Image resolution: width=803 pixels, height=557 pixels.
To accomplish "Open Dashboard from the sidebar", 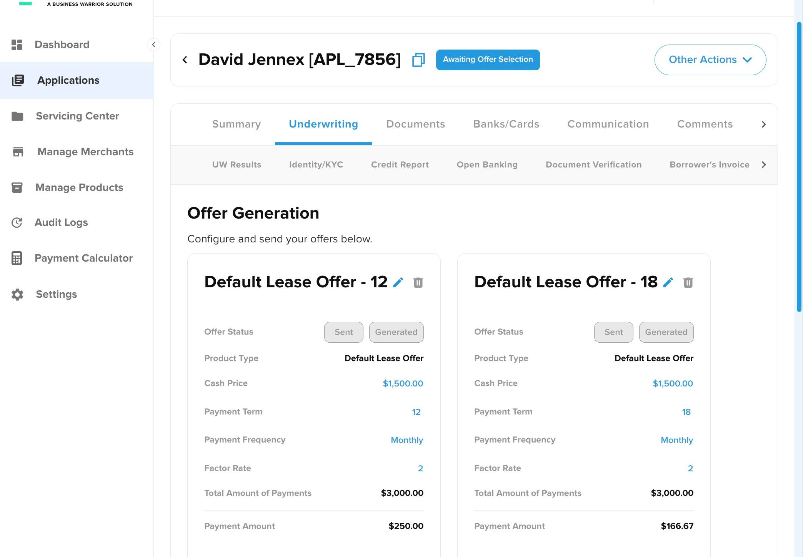I will coord(62,45).
